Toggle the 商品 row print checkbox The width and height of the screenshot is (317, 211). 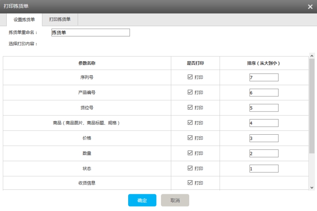(x=190, y=123)
